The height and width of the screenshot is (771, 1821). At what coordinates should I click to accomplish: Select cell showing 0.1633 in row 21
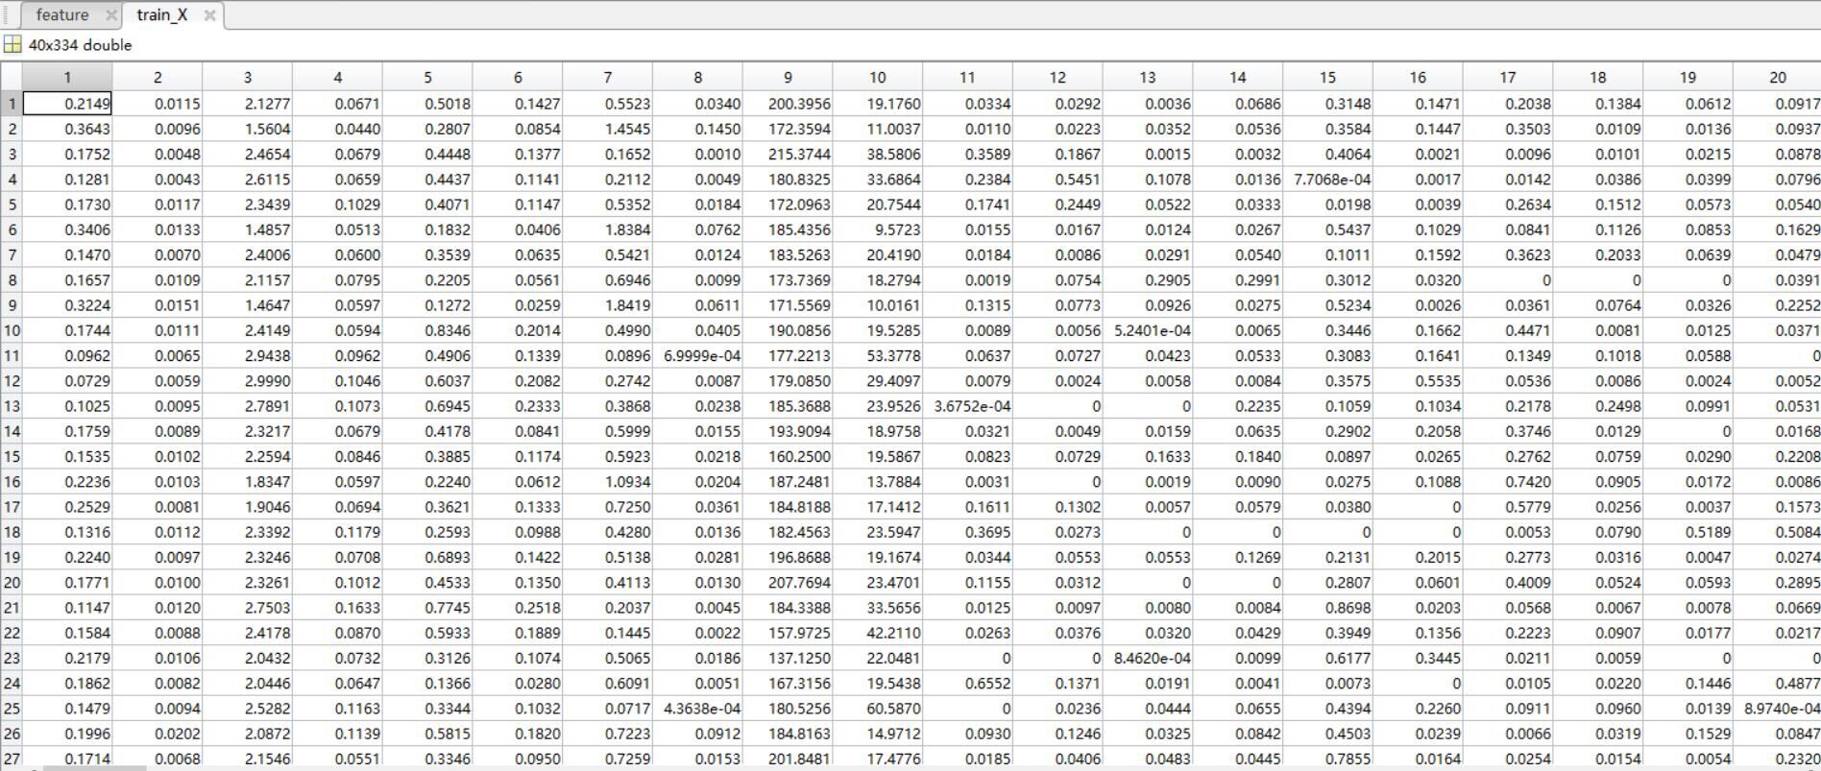pyautogui.click(x=337, y=608)
